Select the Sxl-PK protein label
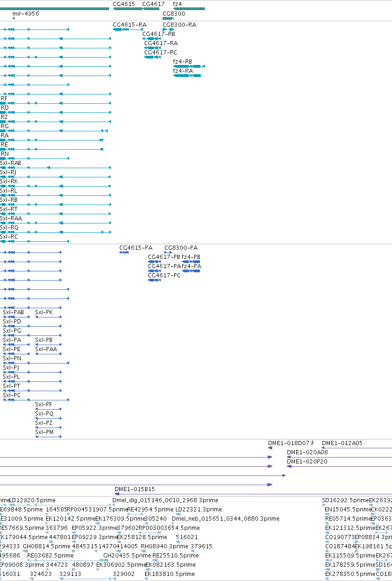The image size is (392, 581). (x=44, y=312)
